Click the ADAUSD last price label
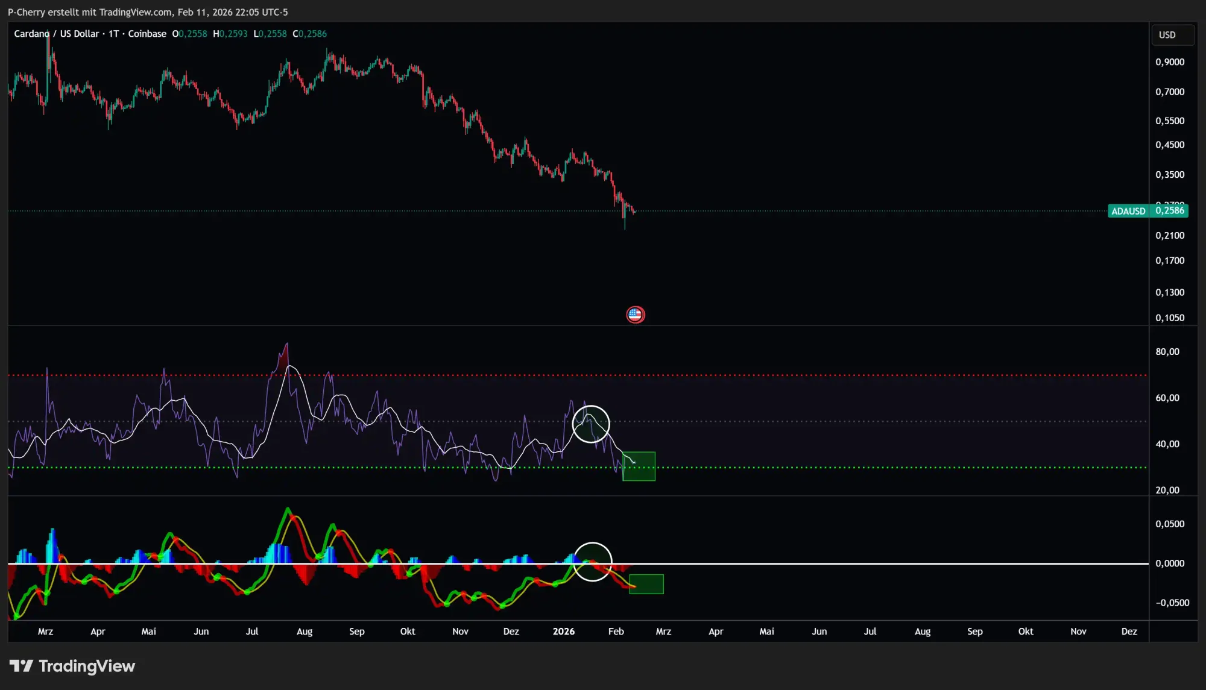 (1148, 211)
